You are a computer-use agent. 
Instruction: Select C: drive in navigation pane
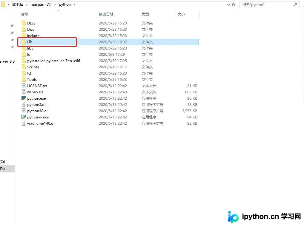click(3, 162)
